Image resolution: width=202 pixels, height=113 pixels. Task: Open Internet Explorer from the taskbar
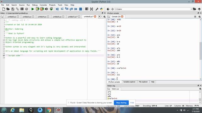(x=13, y=110)
